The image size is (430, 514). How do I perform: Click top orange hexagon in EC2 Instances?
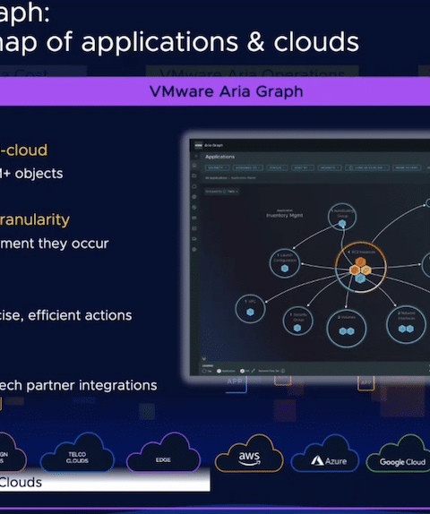point(360,261)
